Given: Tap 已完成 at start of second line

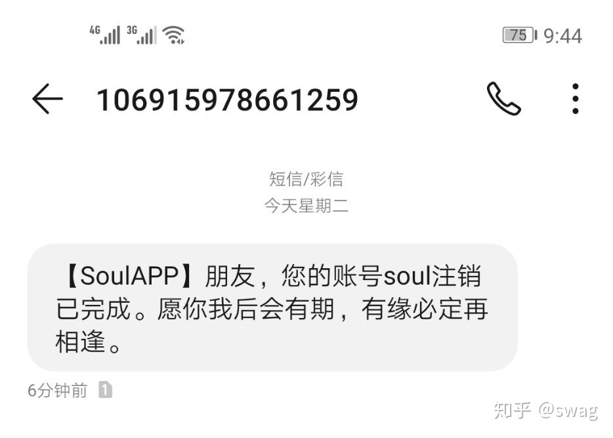Looking at the screenshot, I should 93,309.
